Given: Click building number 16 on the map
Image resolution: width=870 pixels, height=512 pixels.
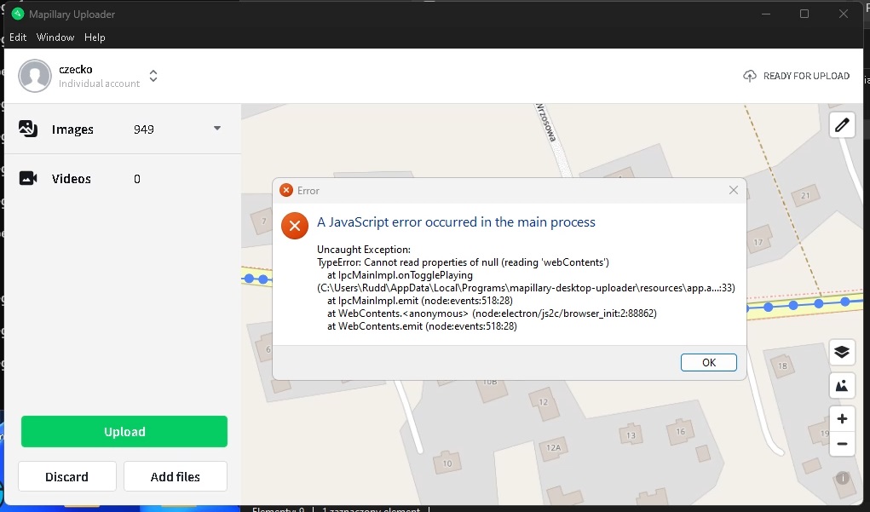Looking at the screenshot, I should (681, 432).
